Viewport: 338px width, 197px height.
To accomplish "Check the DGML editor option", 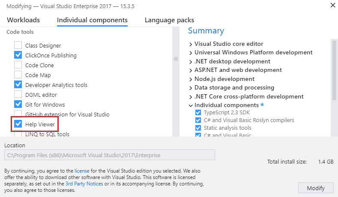I will click(x=18, y=94).
